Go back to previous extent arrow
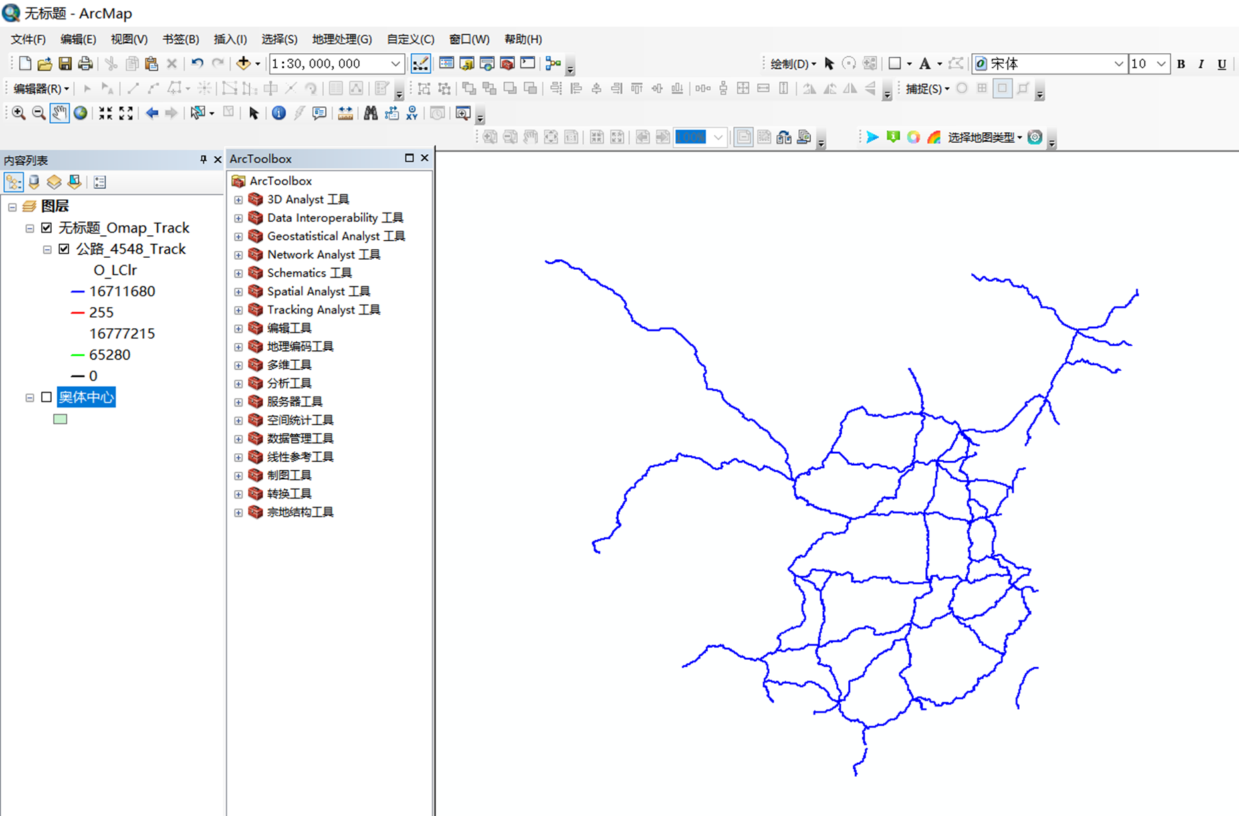The height and width of the screenshot is (816, 1239). [152, 113]
